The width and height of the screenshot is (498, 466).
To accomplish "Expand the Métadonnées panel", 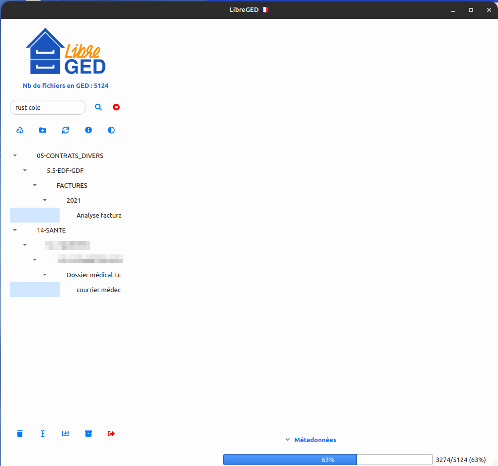I will 310,440.
